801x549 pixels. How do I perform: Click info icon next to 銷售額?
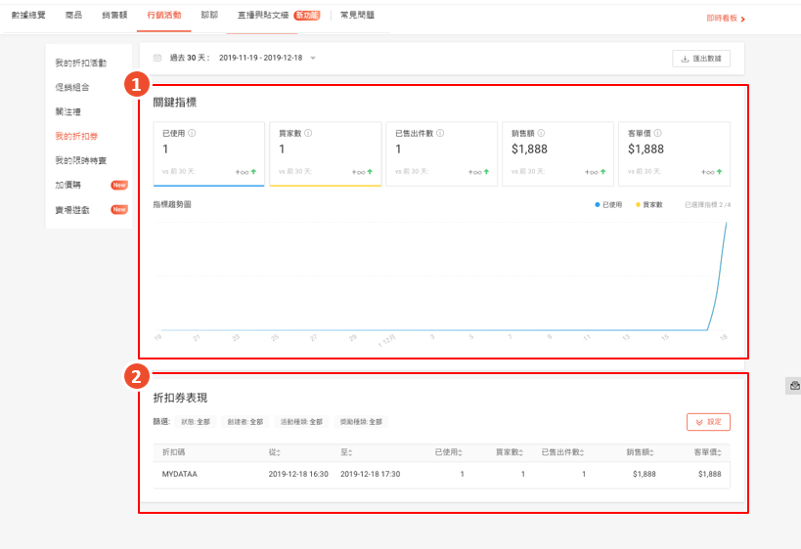click(541, 134)
